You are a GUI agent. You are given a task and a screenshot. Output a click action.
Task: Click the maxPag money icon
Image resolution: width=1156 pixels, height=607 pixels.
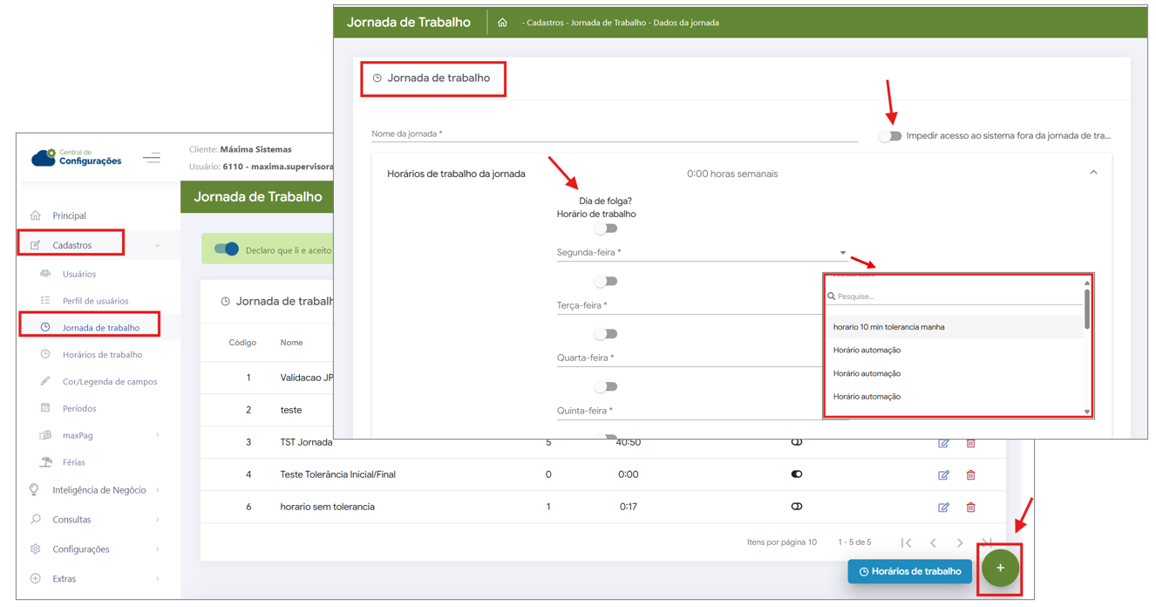[45, 435]
